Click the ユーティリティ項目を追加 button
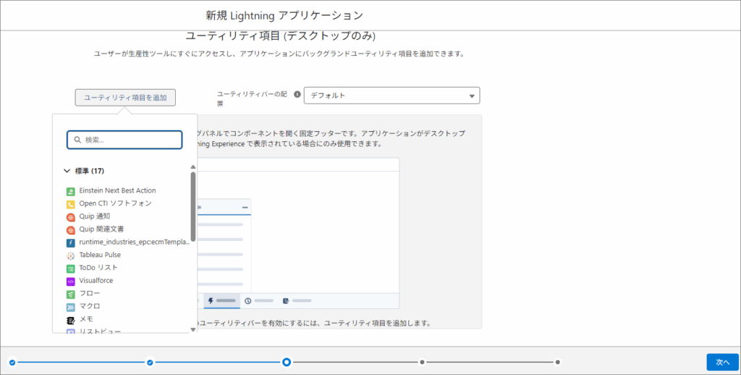741x375 pixels. tap(125, 97)
